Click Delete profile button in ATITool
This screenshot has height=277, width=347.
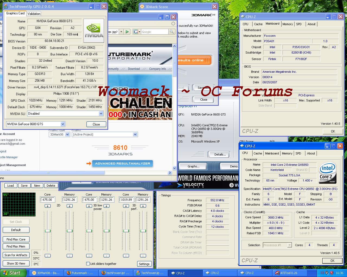click(51, 186)
